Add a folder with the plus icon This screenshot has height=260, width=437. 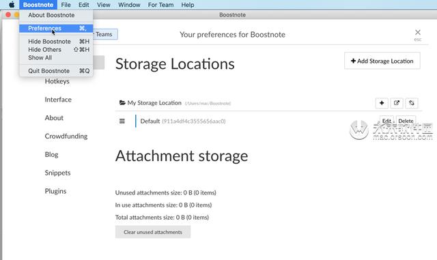[x=382, y=103]
